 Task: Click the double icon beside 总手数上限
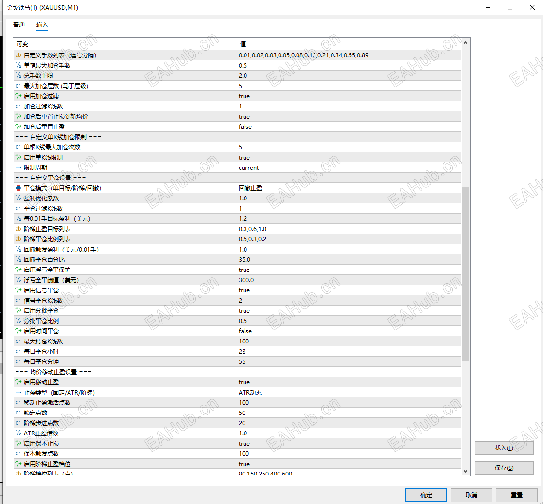point(18,75)
